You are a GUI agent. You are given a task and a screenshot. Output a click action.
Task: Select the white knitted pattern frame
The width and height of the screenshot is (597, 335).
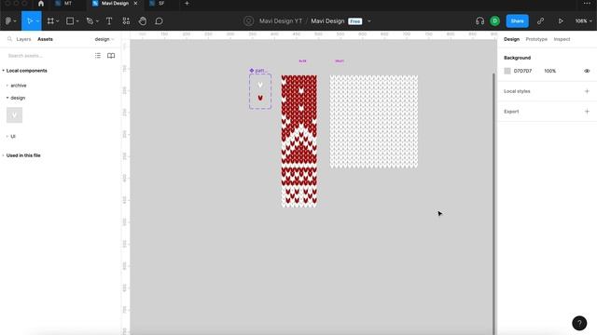click(x=373, y=122)
